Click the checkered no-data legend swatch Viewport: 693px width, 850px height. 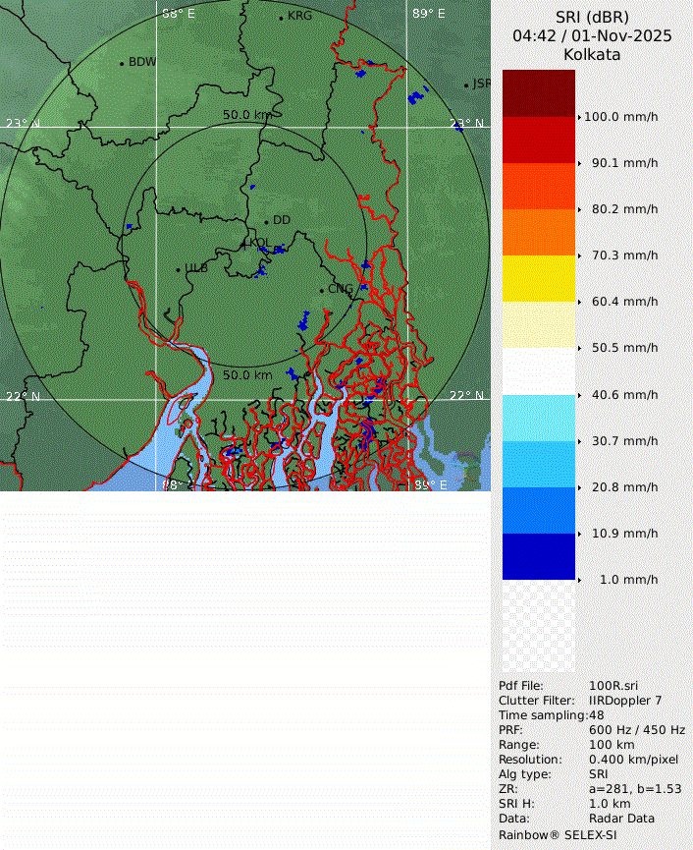coord(538,626)
